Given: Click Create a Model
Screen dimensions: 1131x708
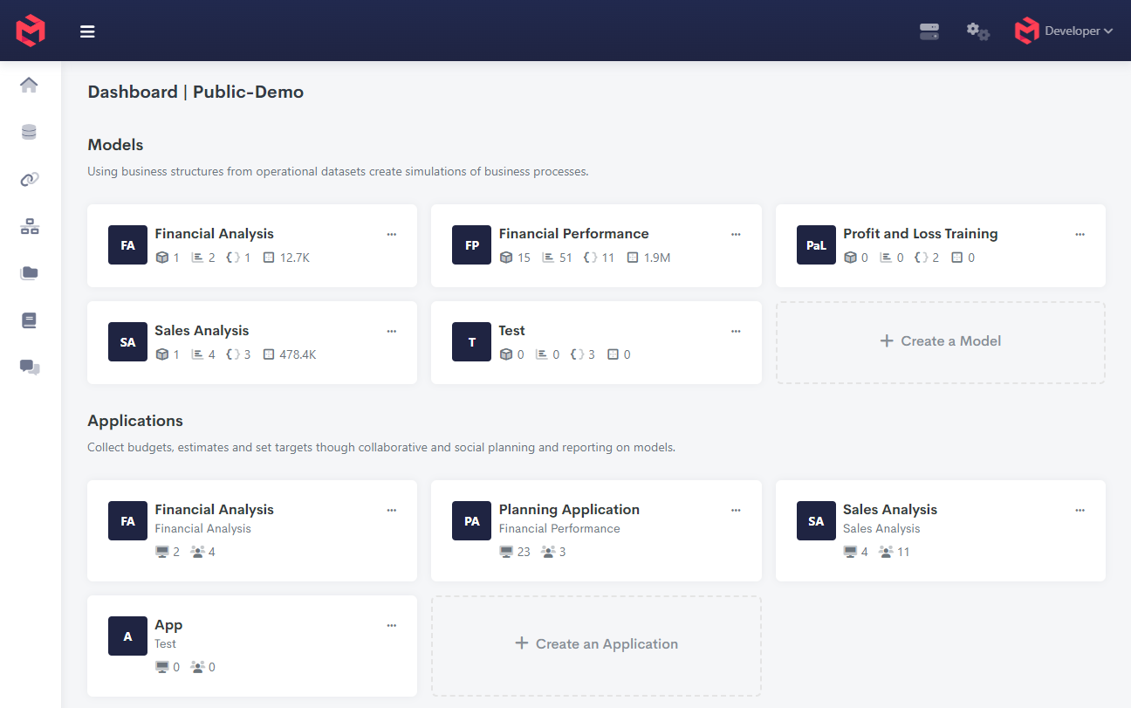Looking at the screenshot, I should [x=940, y=341].
